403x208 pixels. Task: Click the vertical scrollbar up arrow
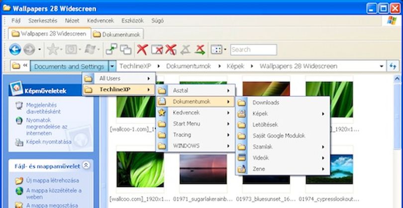click(x=397, y=79)
